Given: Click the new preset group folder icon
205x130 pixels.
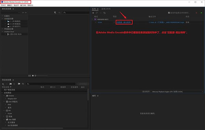Looking at the screenshot, I should coord(11,84).
